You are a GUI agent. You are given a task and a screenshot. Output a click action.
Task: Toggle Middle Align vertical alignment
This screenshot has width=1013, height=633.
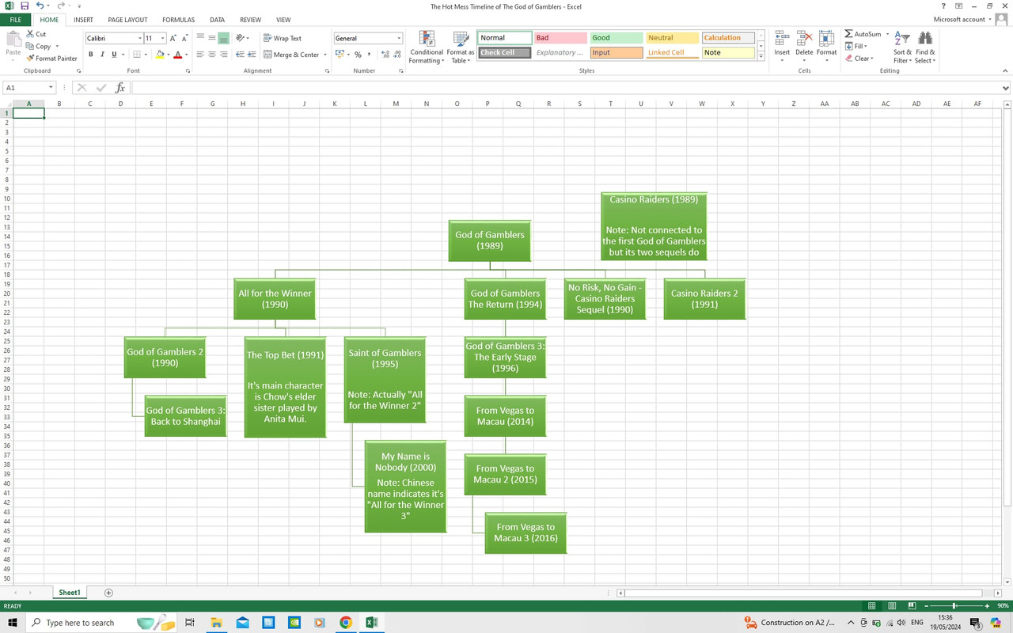(x=212, y=38)
